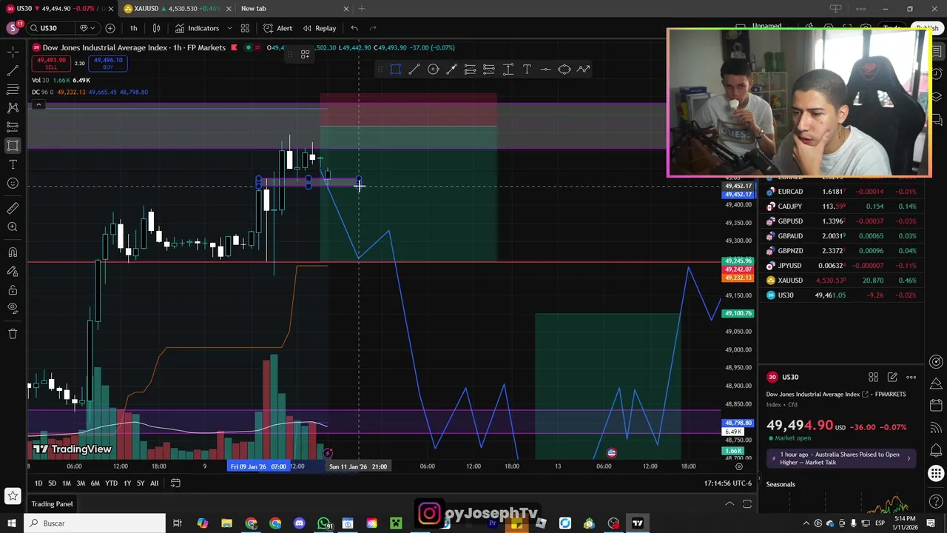This screenshot has width=947, height=533.
Task: Click the blue BUY price button
Action: 108,64
